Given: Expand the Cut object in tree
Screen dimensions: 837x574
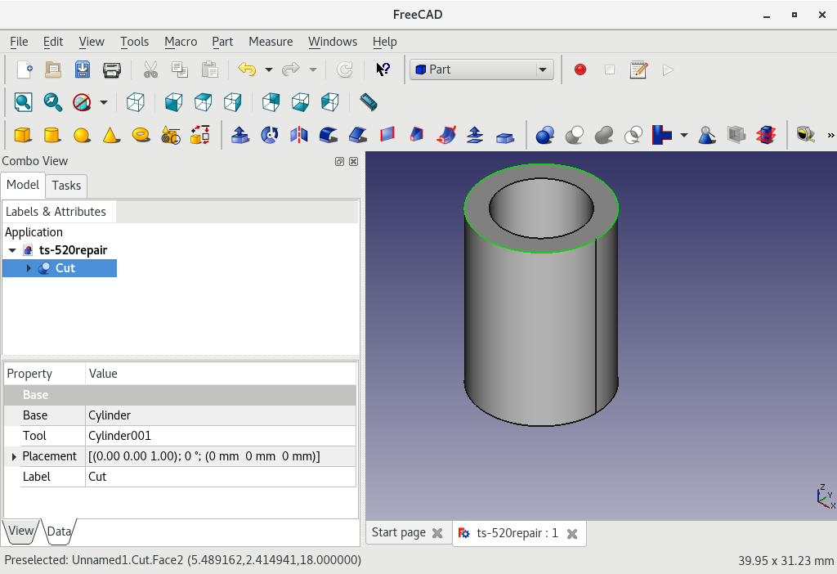Looking at the screenshot, I should pyautogui.click(x=29, y=268).
